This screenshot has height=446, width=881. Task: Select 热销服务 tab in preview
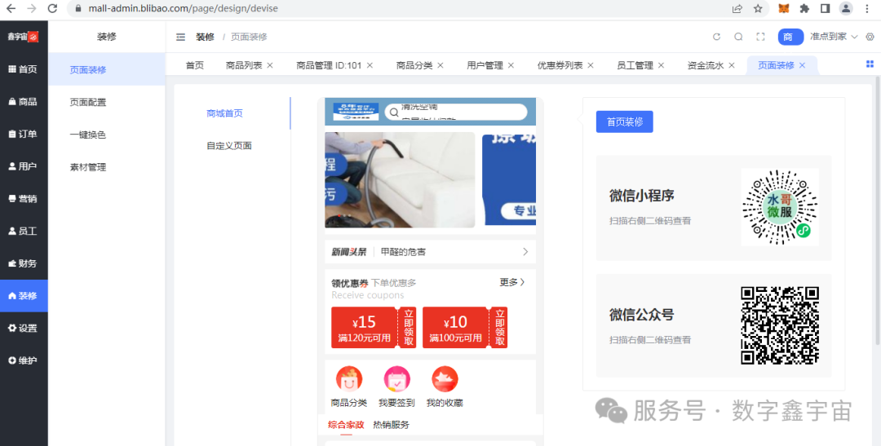[x=391, y=425]
